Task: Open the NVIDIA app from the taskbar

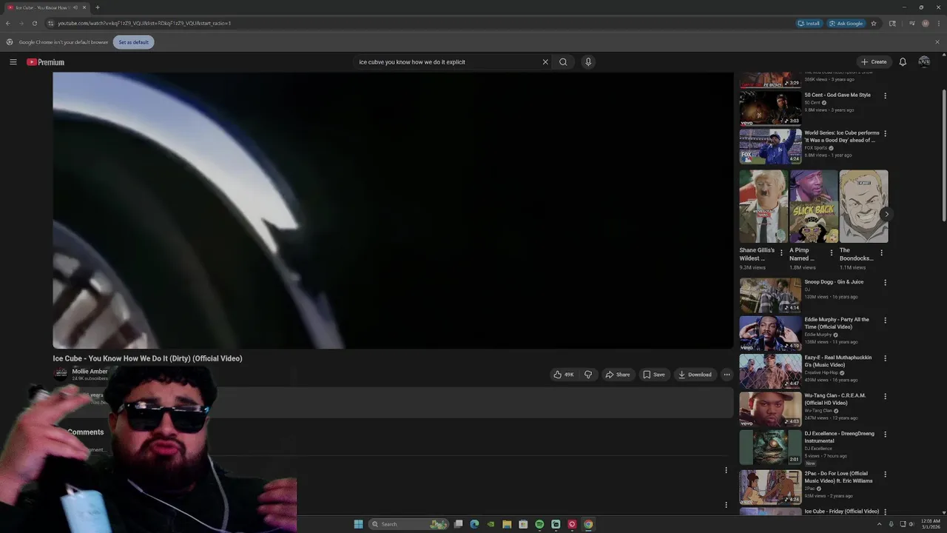Action: 491,524
